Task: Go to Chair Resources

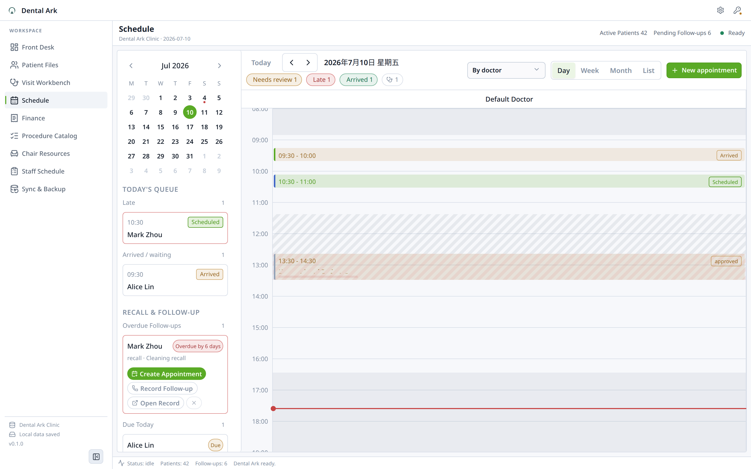Action: pos(56,153)
